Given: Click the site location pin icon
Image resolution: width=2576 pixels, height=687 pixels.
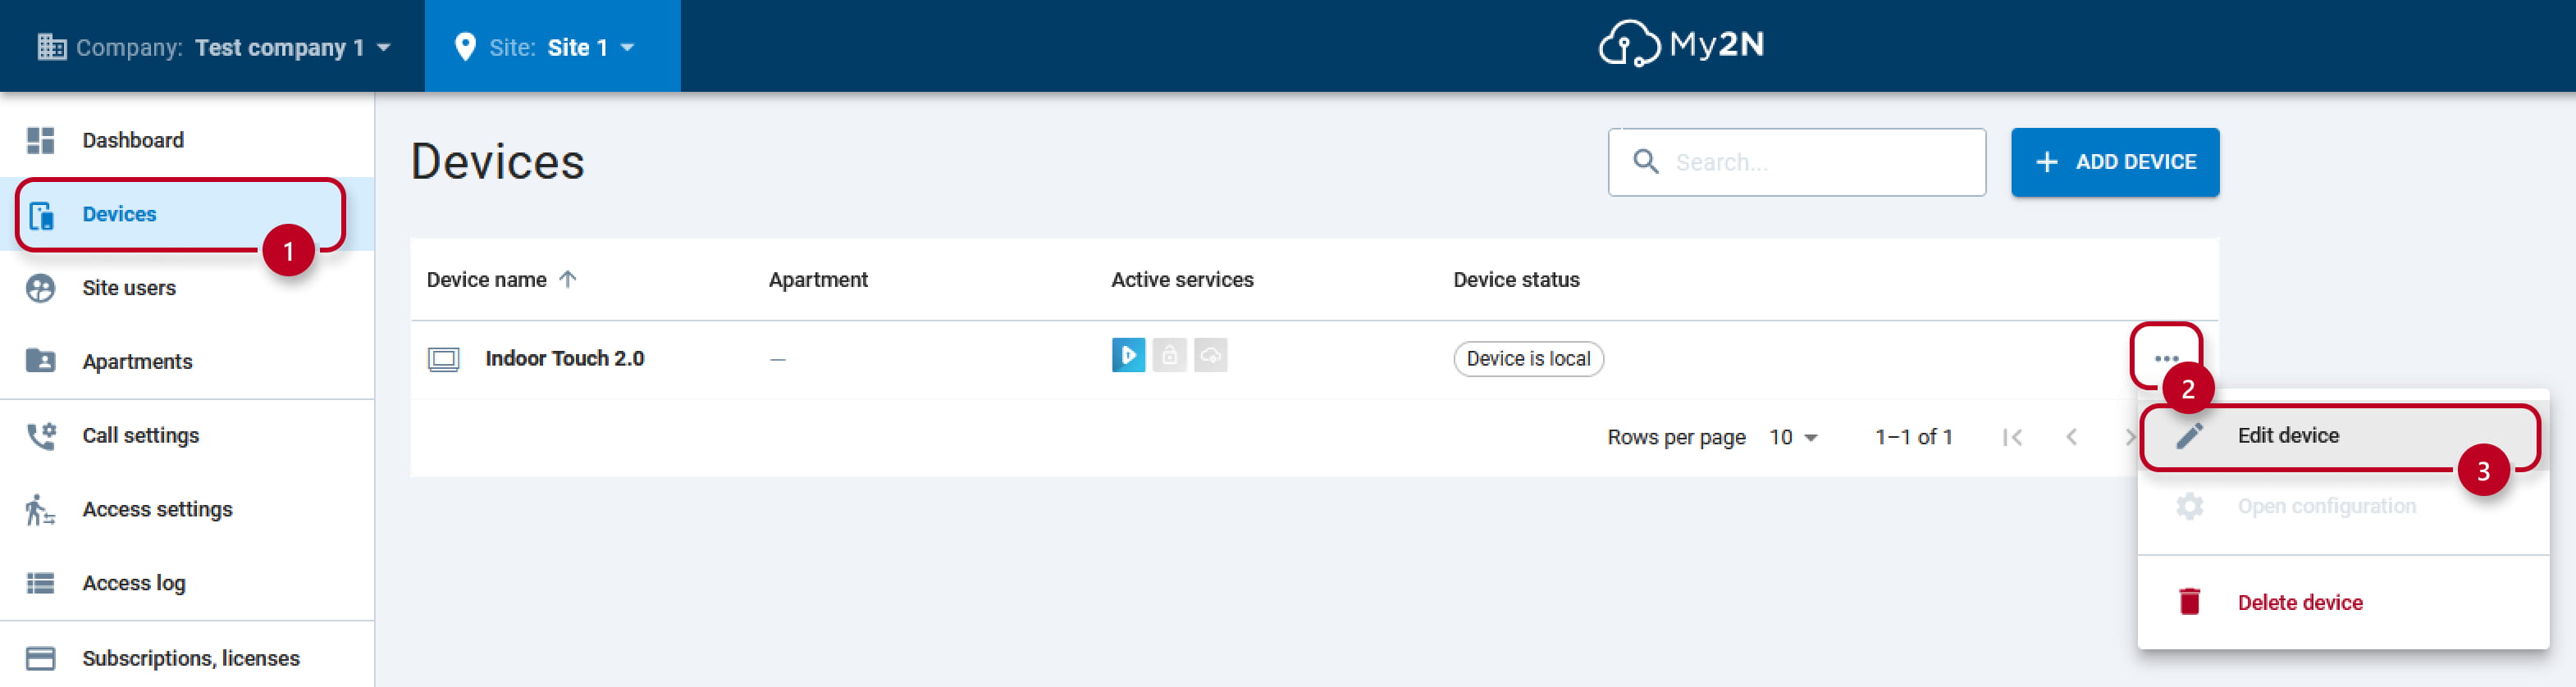Looking at the screenshot, I should 465,47.
